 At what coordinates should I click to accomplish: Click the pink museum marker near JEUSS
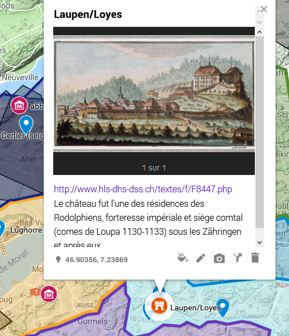tap(49, 294)
